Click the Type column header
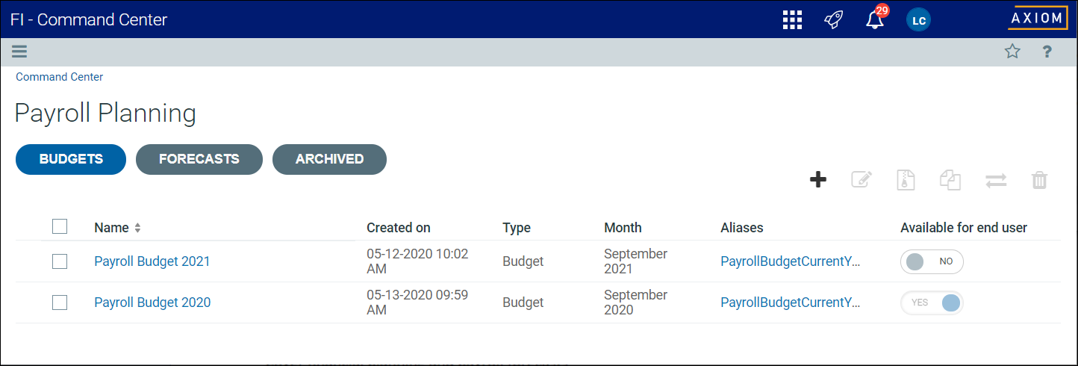The height and width of the screenshot is (366, 1078). (x=517, y=228)
